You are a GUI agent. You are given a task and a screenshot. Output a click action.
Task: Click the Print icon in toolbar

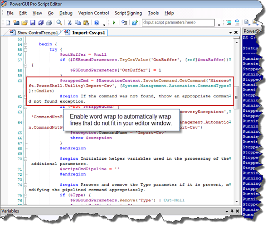[x=49, y=23]
